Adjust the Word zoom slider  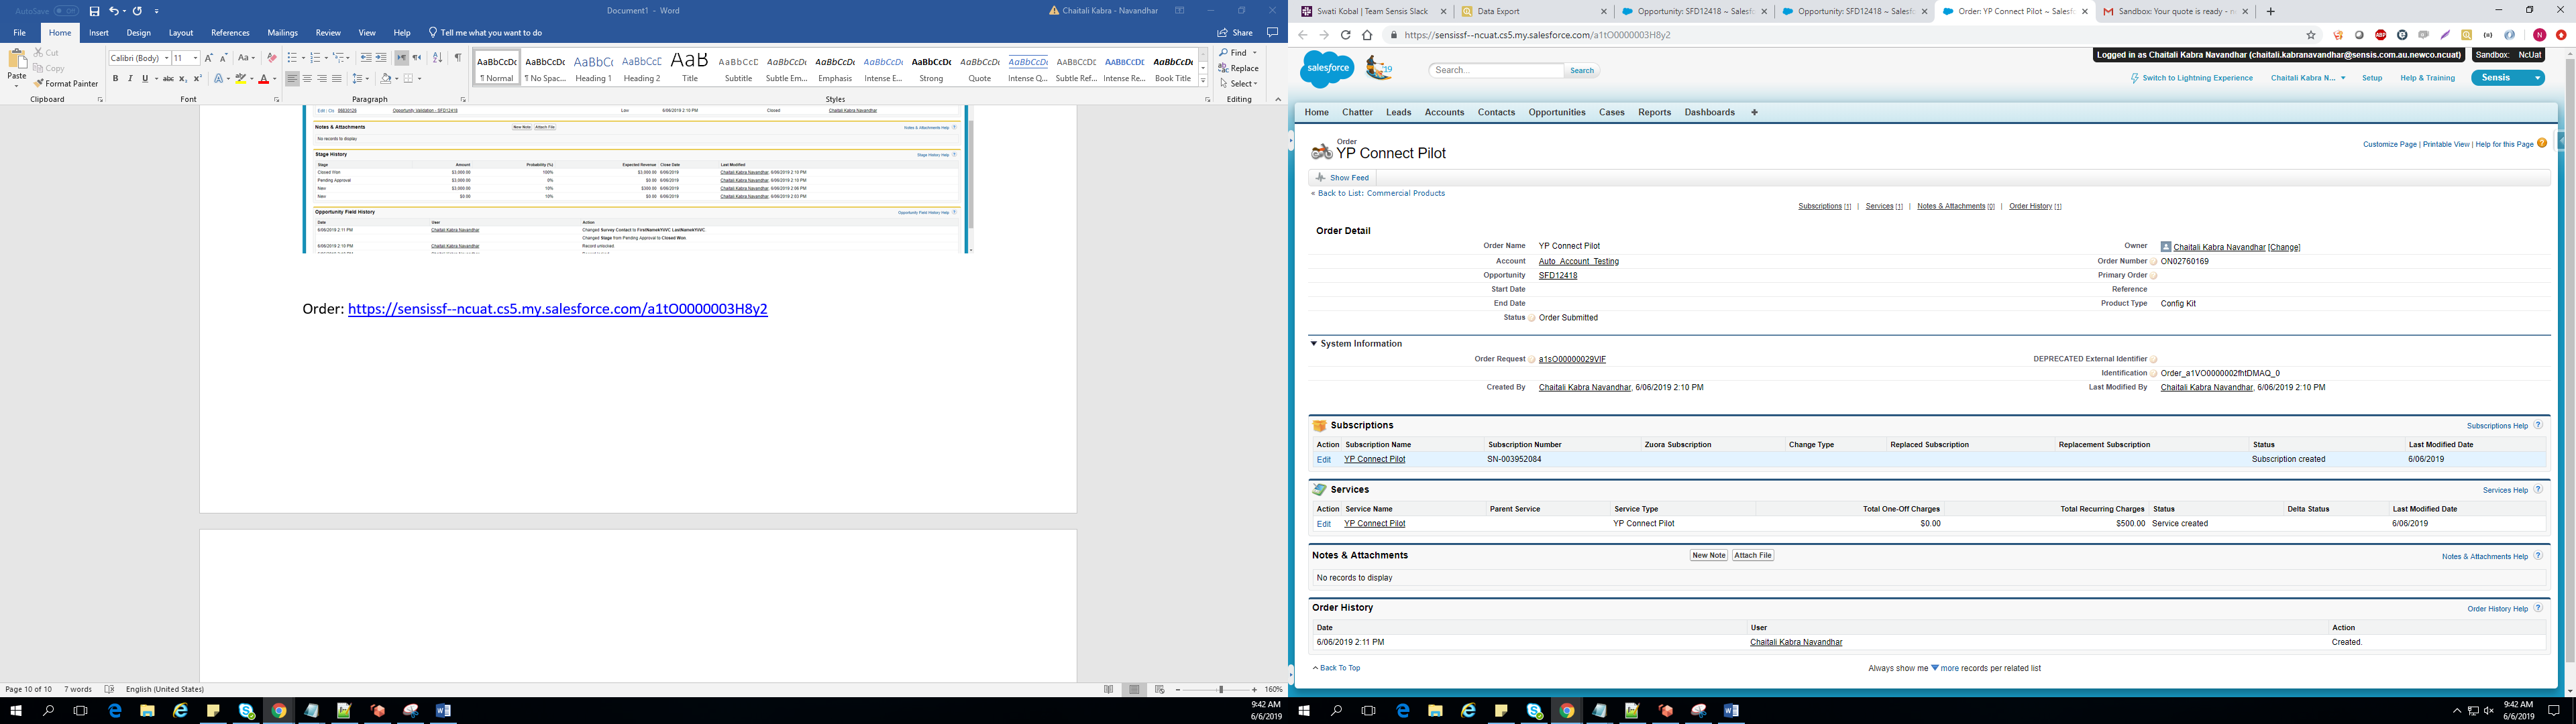(1220, 690)
